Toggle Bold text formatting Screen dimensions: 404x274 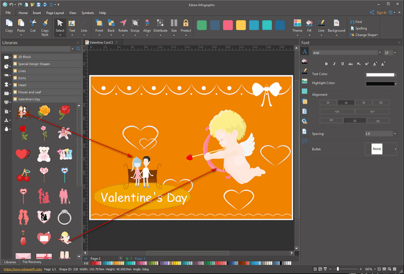tap(326, 64)
